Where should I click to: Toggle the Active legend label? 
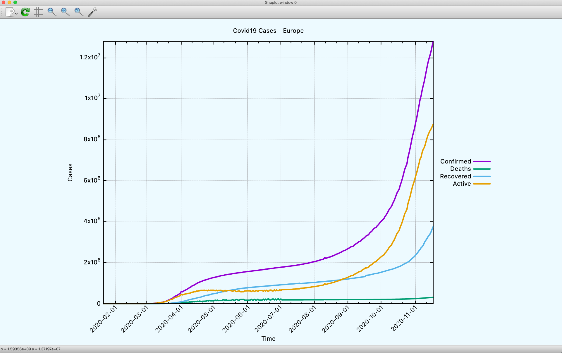[x=462, y=184]
